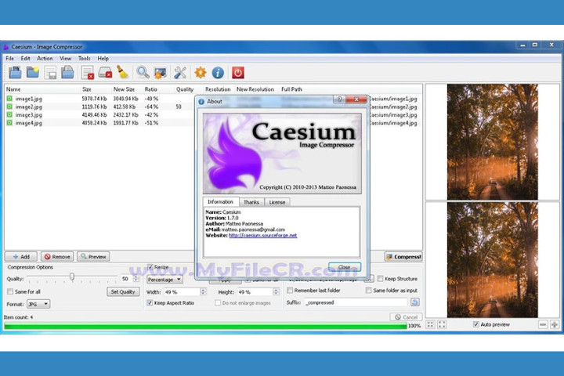
Task: Click the Remove Item from list icon
Action: tap(88, 73)
